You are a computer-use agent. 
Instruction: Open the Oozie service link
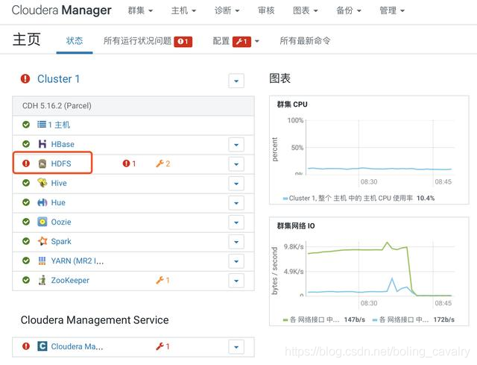(61, 222)
